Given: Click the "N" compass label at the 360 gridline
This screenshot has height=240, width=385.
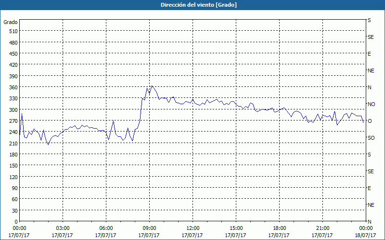Looking at the screenshot, I should pos(369,87).
